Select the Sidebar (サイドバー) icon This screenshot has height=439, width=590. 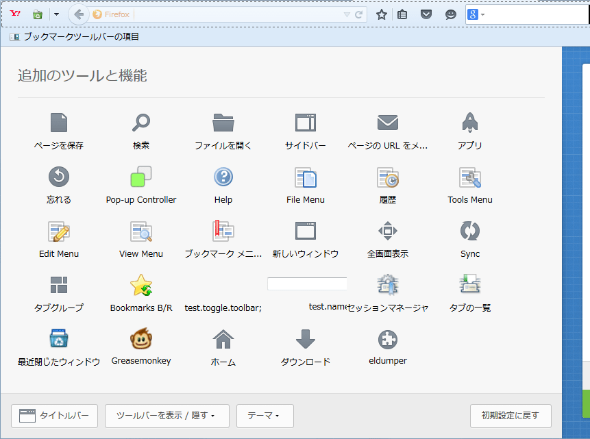305,123
